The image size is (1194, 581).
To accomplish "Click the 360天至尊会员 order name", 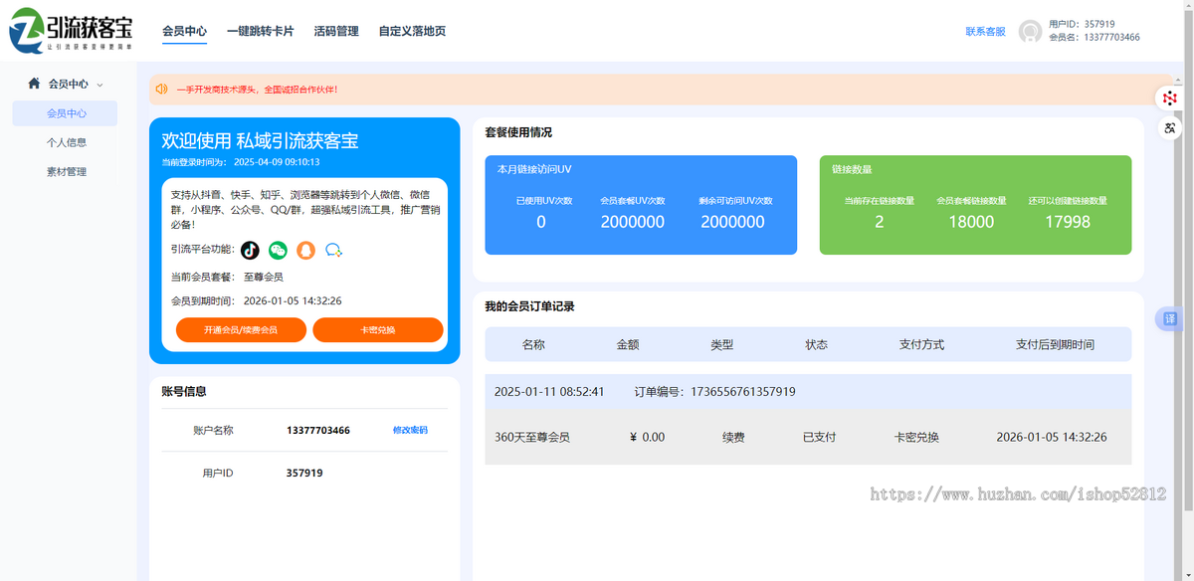I will coord(532,437).
